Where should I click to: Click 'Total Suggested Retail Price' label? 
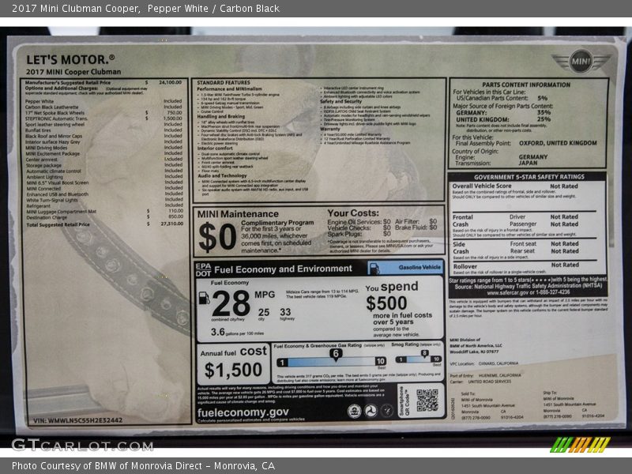pos(58,224)
